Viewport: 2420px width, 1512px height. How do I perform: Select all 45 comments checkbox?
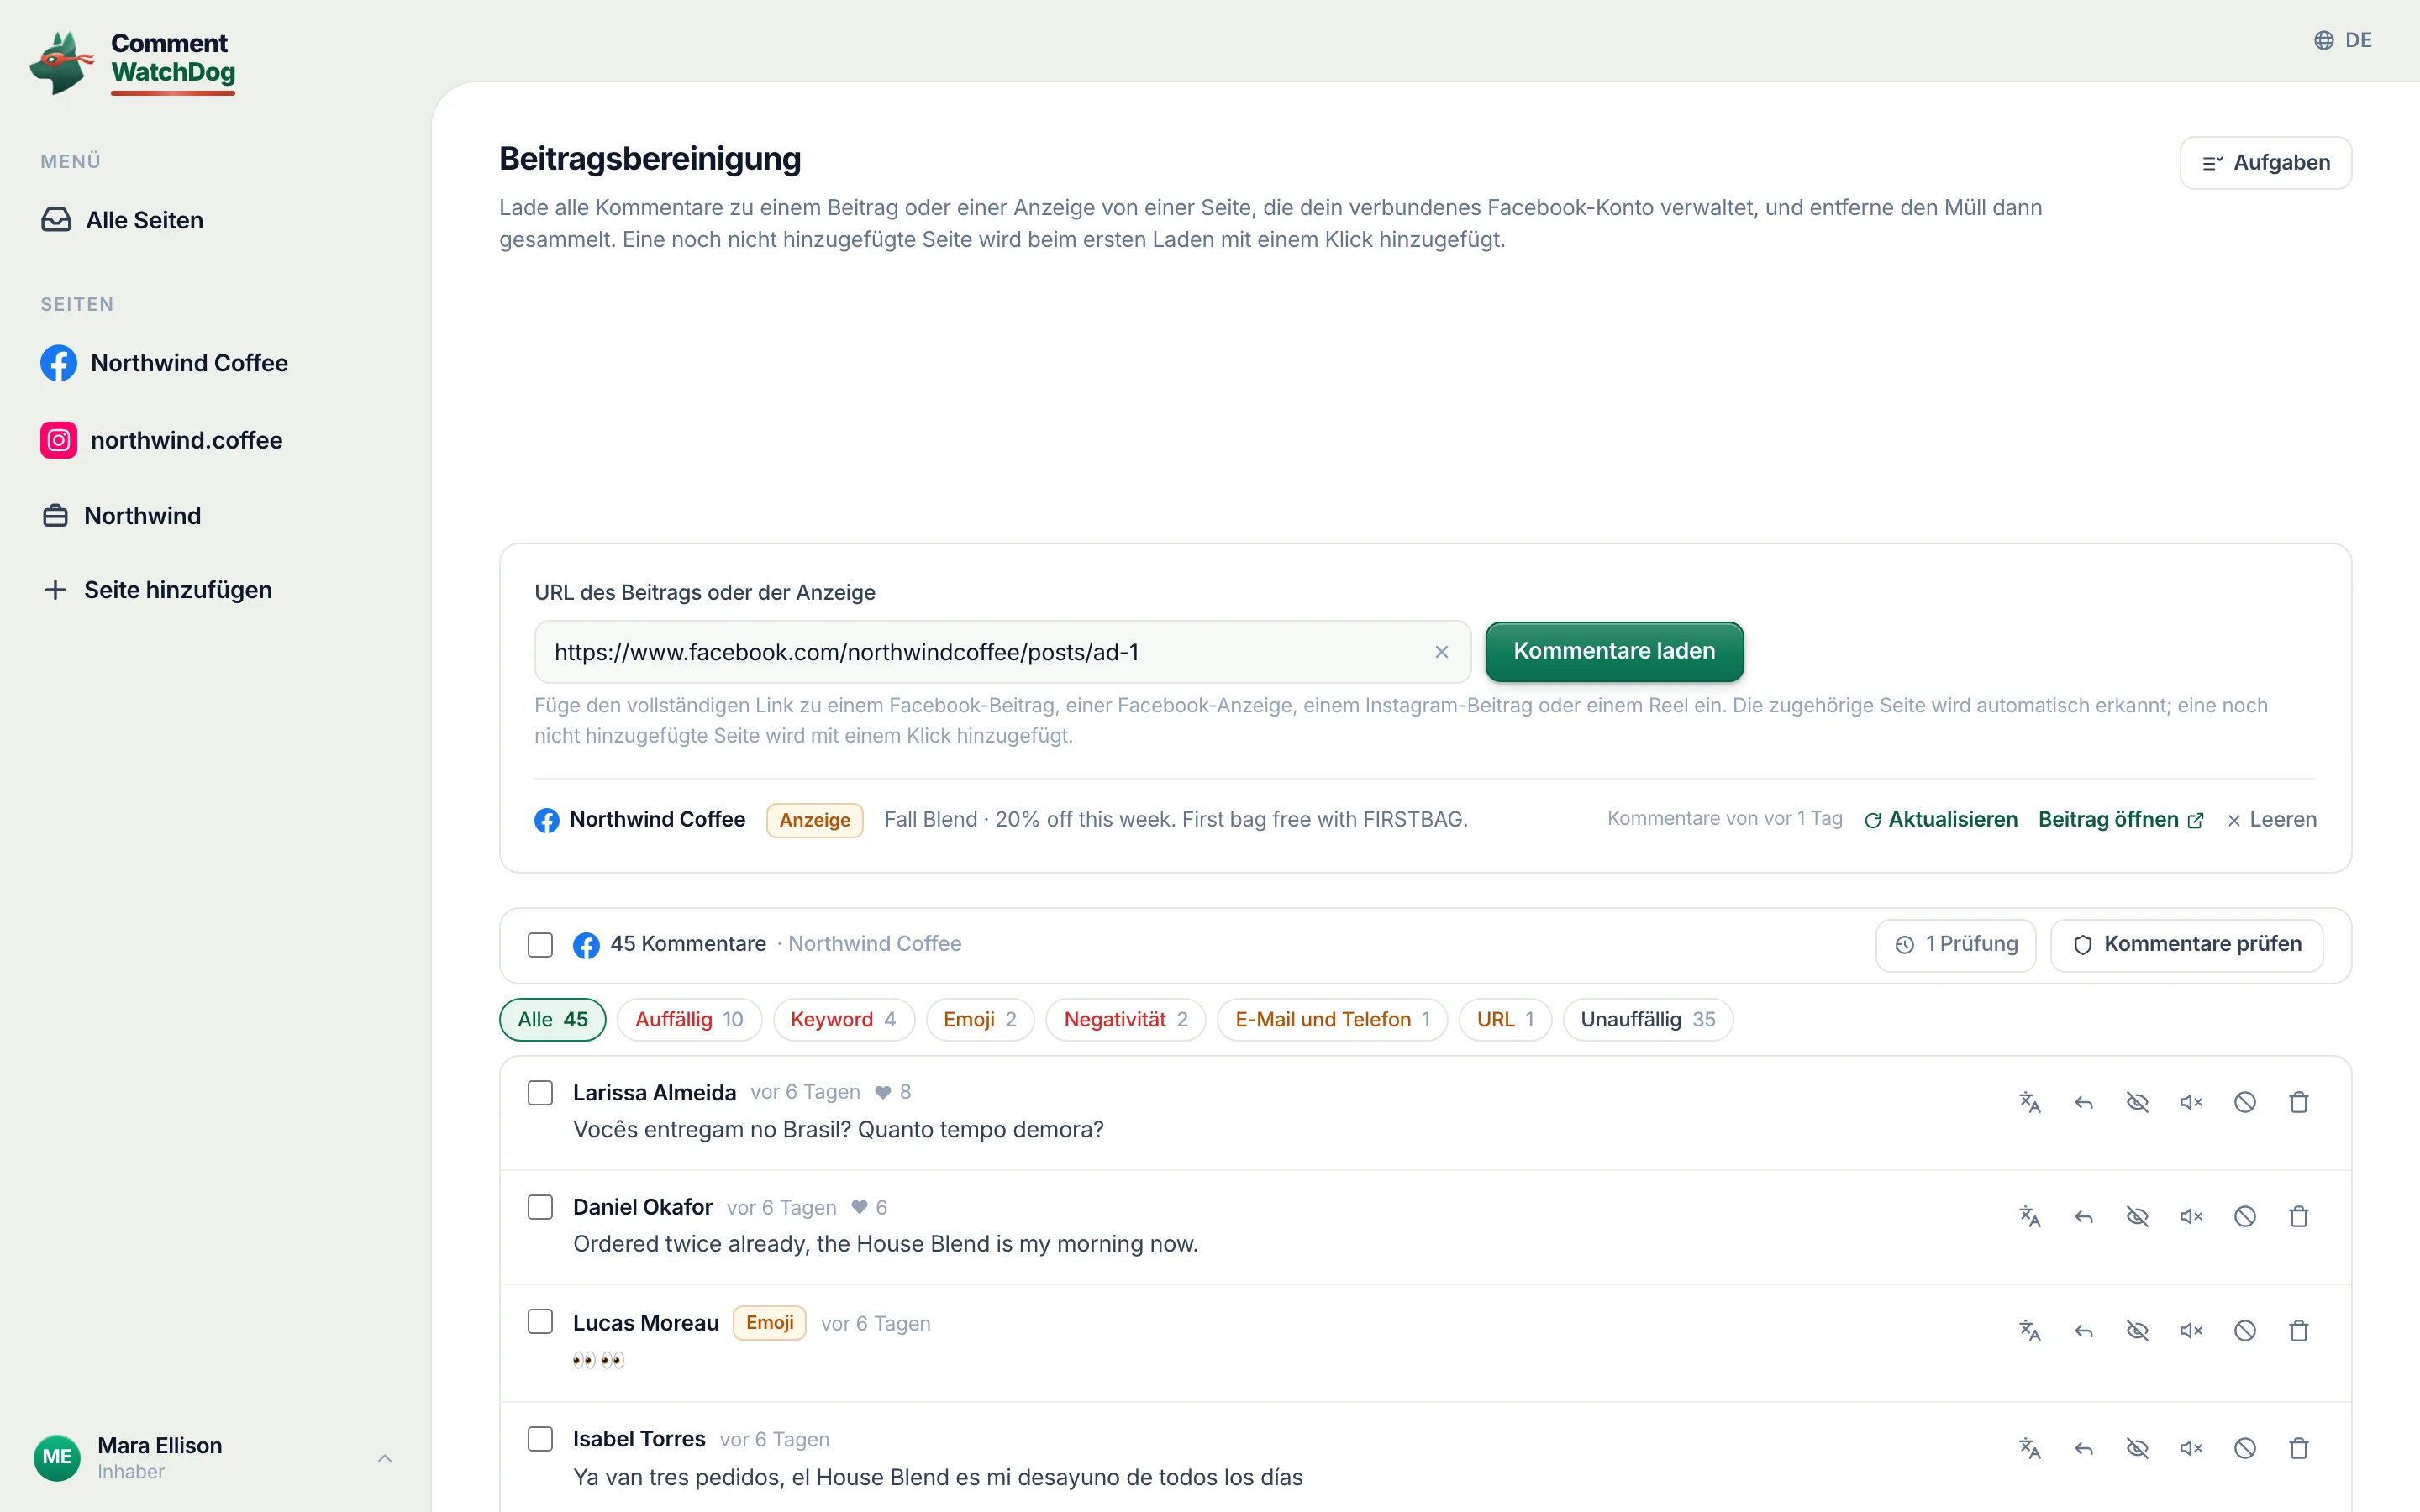coord(540,944)
